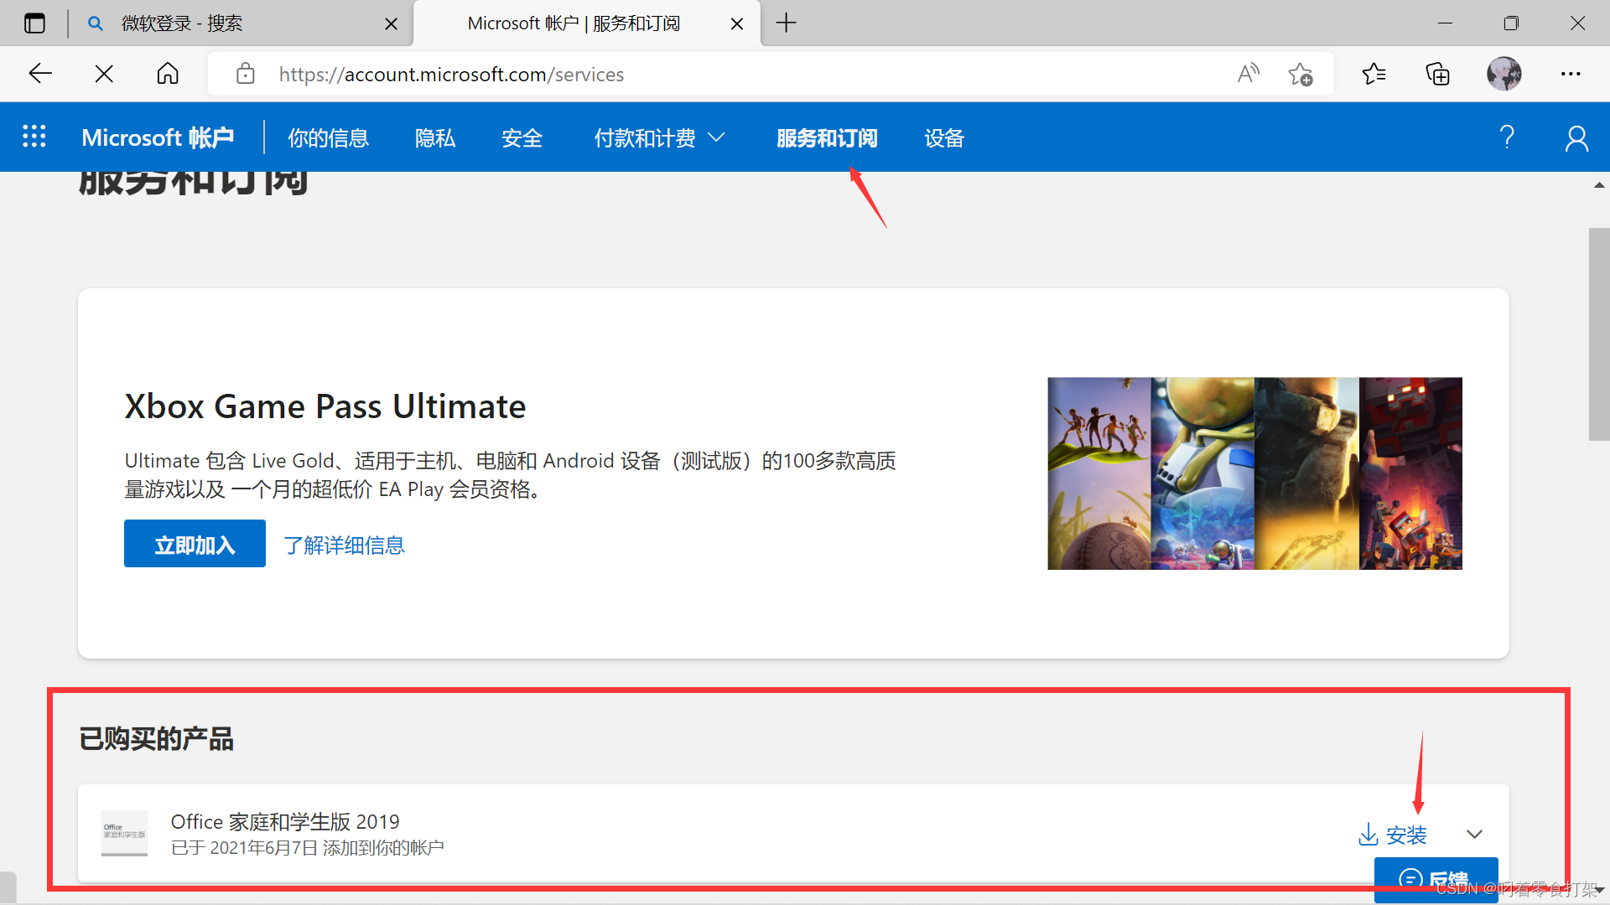Go to the 设备 navigation tab
The image size is (1610, 905).
(x=944, y=137)
